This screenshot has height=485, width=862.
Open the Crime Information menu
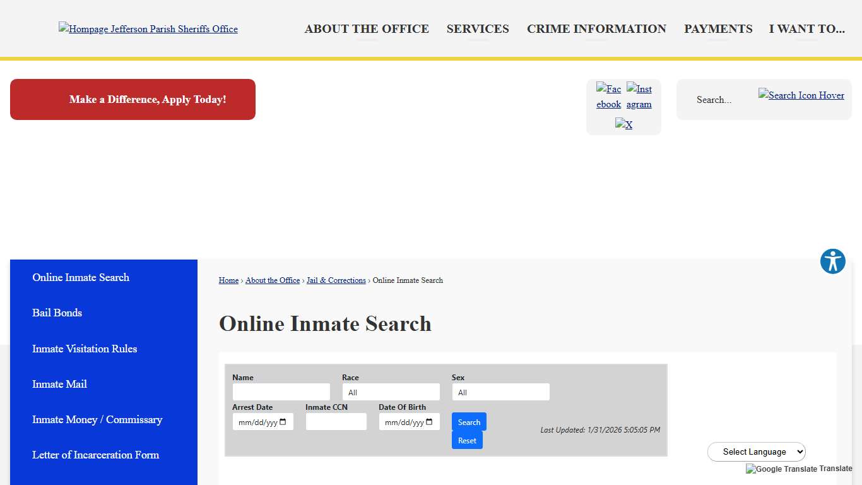point(596,28)
